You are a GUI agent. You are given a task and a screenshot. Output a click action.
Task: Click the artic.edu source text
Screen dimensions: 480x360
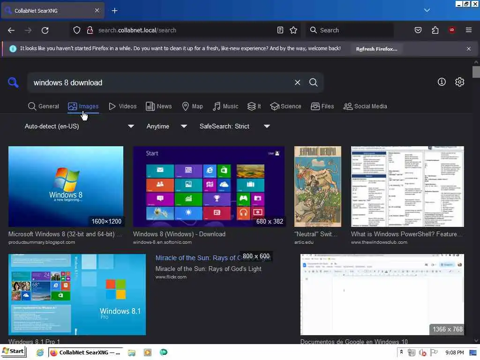[304, 242]
